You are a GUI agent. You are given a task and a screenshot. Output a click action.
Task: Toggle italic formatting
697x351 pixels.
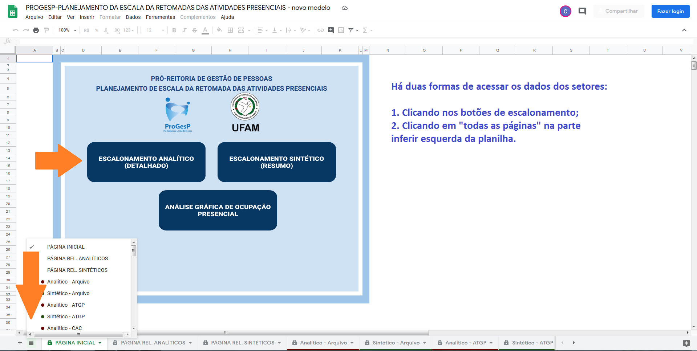point(184,30)
